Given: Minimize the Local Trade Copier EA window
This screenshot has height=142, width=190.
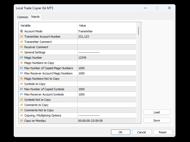Looking at the screenshot, I should point(145,8).
